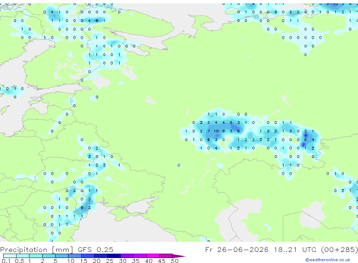Click the date 'Fr 26-06-2026' text
Image resolution: width=358 pixels, height=263 pixels.
(237, 249)
